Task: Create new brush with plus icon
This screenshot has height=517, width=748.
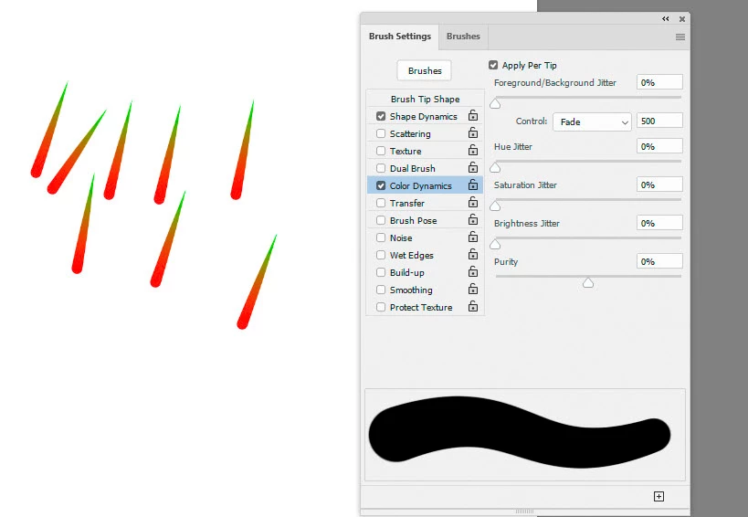Action: pyautogui.click(x=658, y=497)
